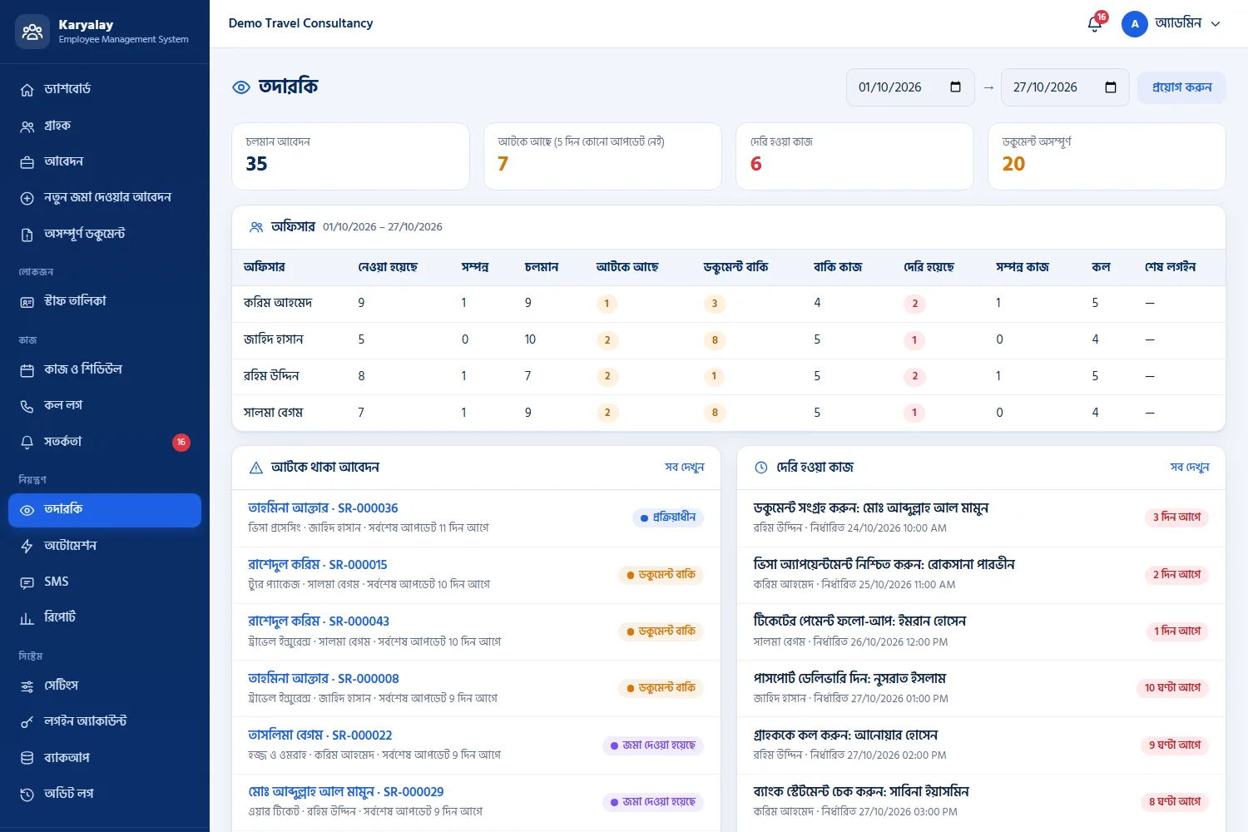Click the Karyalay logo icon

(32, 32)
